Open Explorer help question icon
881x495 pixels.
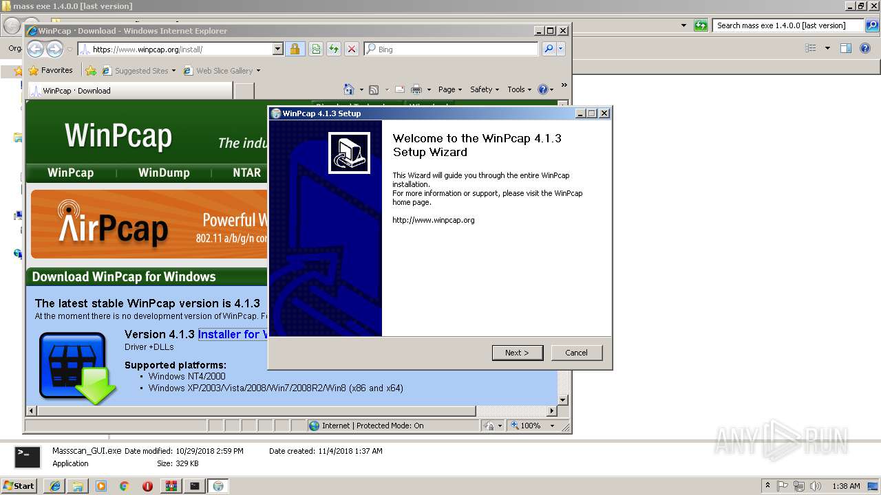pyautogui.click(x=866, y=48)
